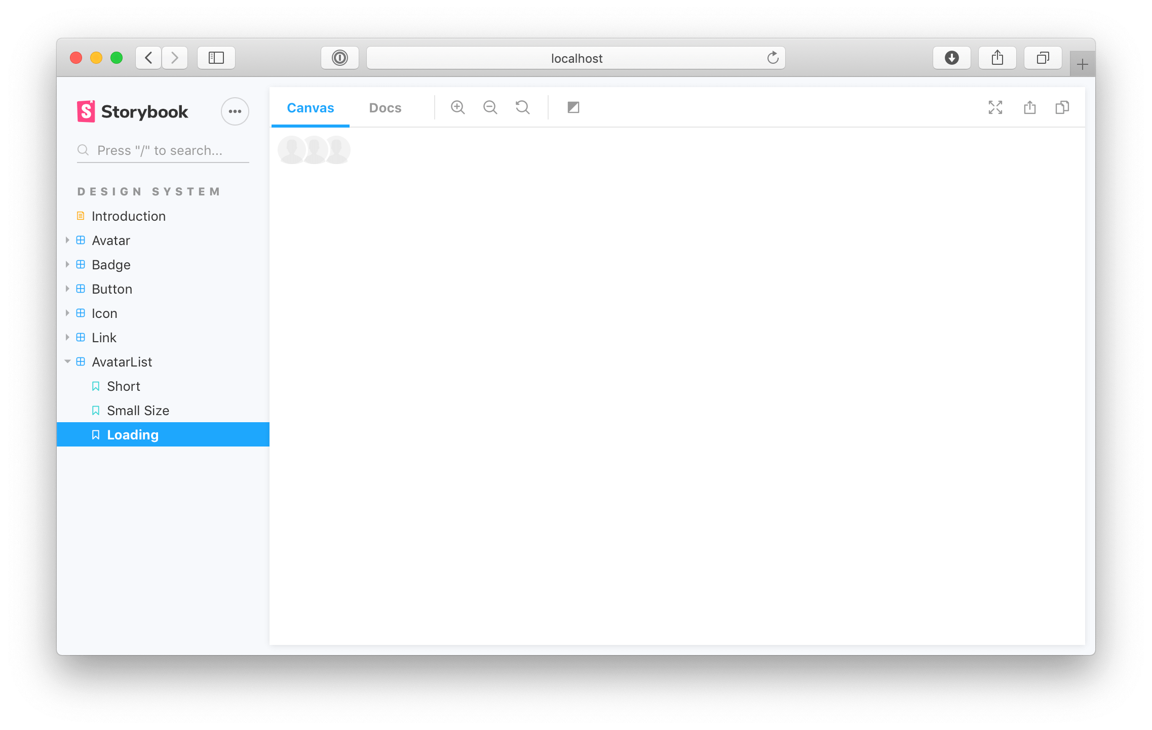The image size is (1152, 730).
Task: Click the zoom out icon
Action: click(489, 107)
